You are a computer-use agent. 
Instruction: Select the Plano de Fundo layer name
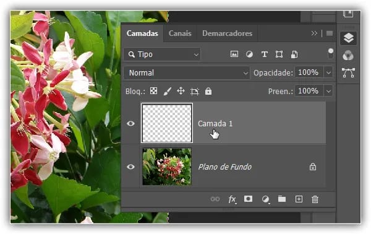pos(225,167)
